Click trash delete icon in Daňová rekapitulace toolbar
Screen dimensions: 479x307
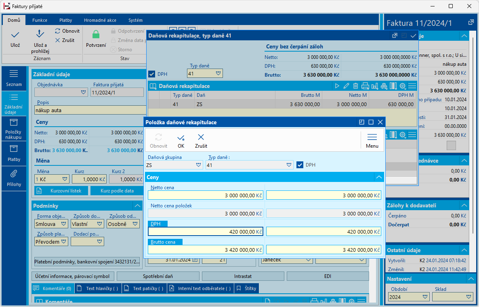(355, 86)
